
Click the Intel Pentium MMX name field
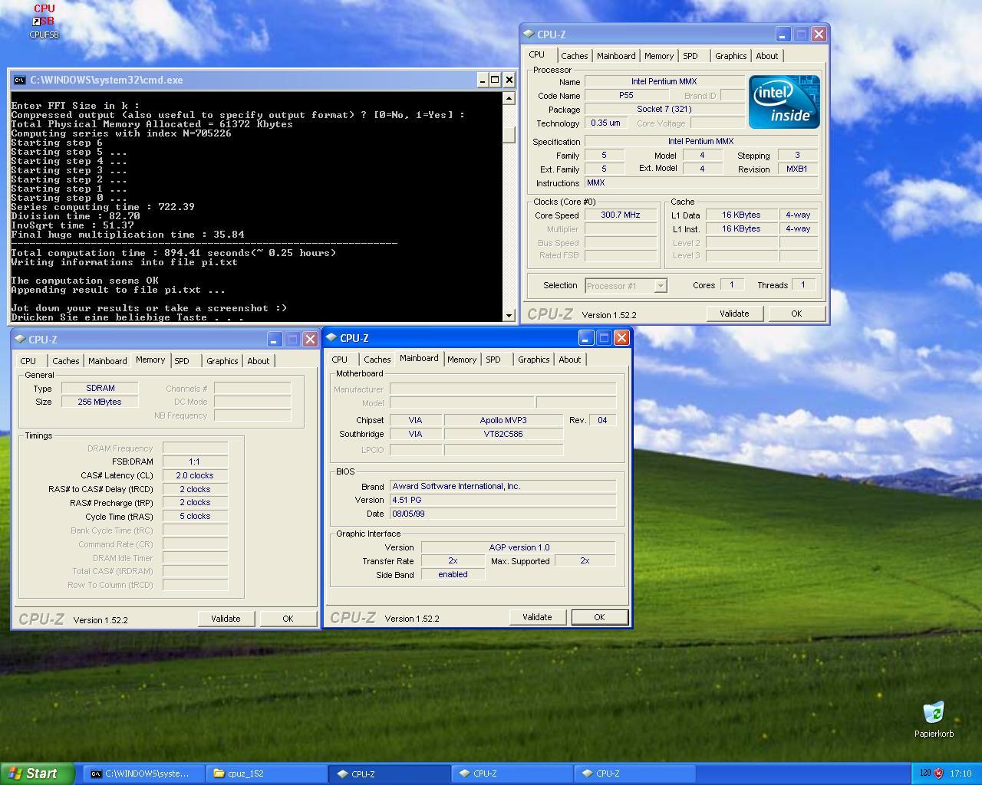coord(664,81)
